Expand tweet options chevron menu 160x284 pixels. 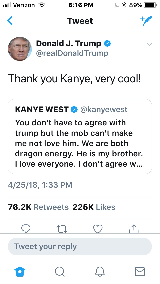point(149,44)
